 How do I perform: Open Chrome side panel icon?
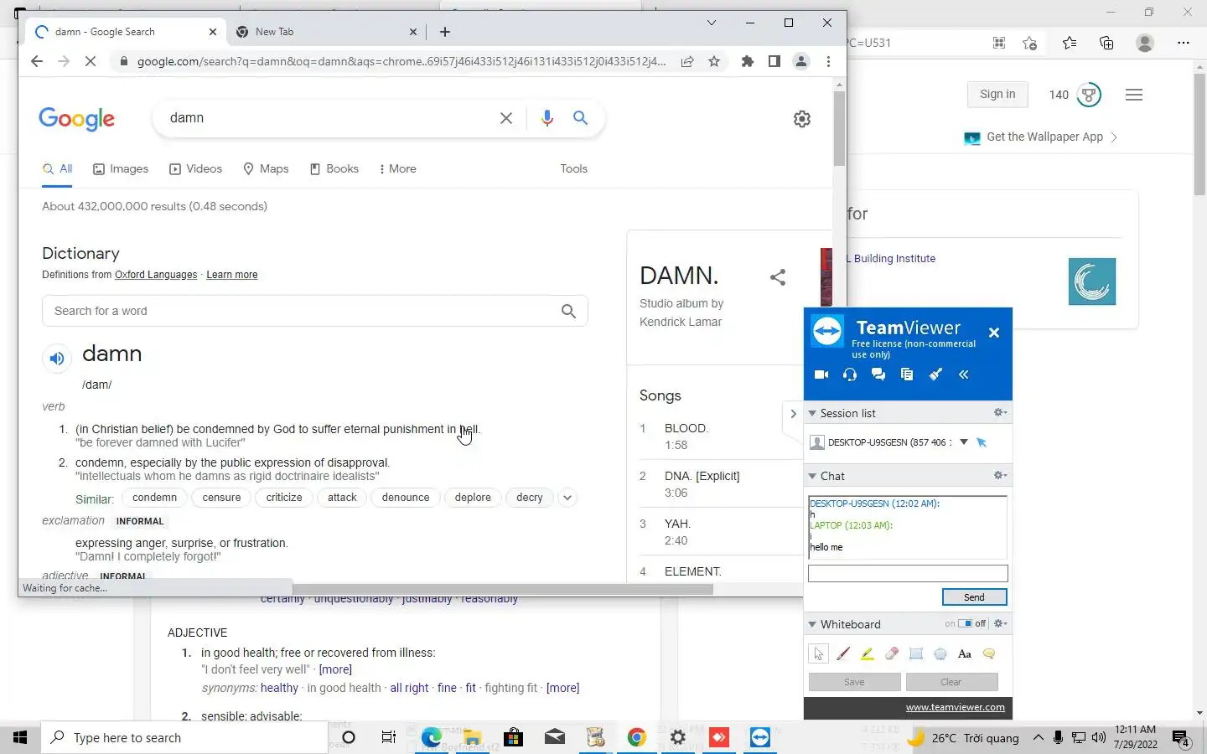774,61
